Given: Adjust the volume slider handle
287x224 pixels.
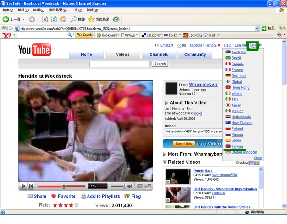Looking at the screenshot, I should (x=125, y=186).
